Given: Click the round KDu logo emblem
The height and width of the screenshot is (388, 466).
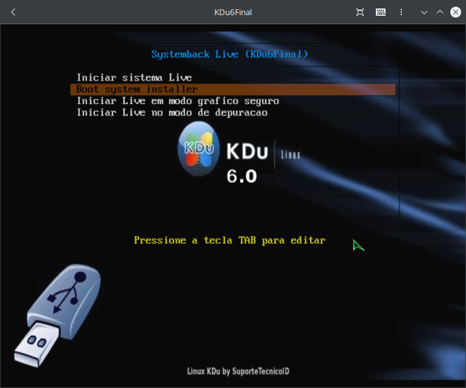Looking at the screenshot, I should coord(198,149).
